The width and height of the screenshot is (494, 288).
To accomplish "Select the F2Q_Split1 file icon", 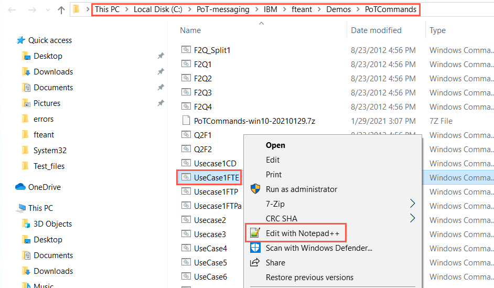I will (186, 49).
